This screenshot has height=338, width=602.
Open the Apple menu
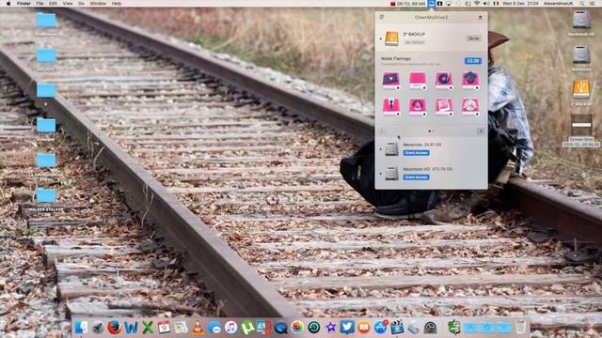point(8,4)
